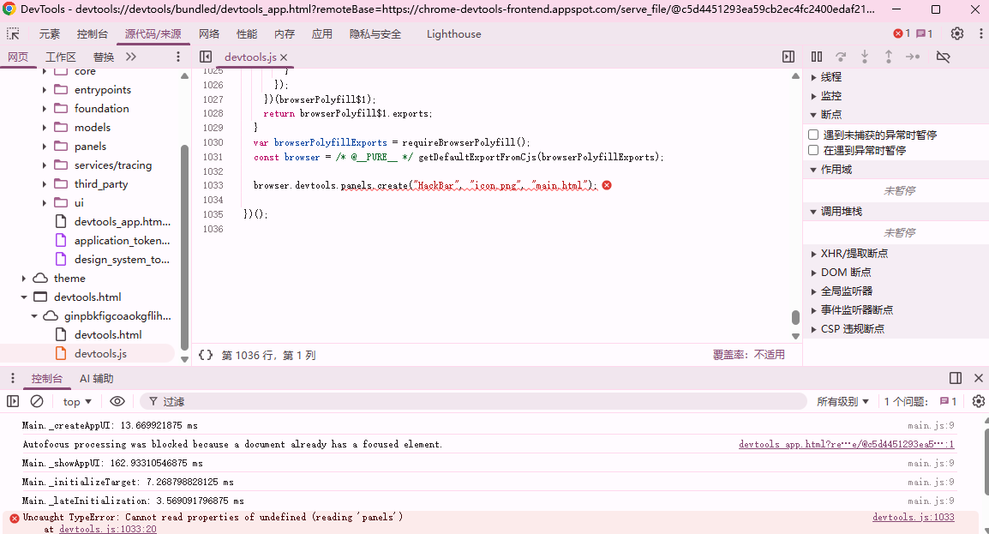The height and width of the screenshot is (534, 989).
Task: Switch to the 元素 panel tab
Action: 49,34
